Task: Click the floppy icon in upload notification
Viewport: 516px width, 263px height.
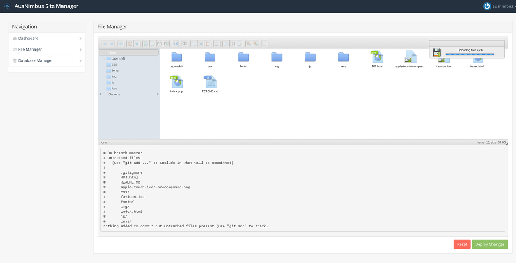Action: pos(436,53)
